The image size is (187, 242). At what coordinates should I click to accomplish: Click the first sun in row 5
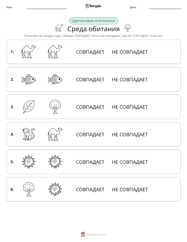pyautogui.click(x=29, y=162)
